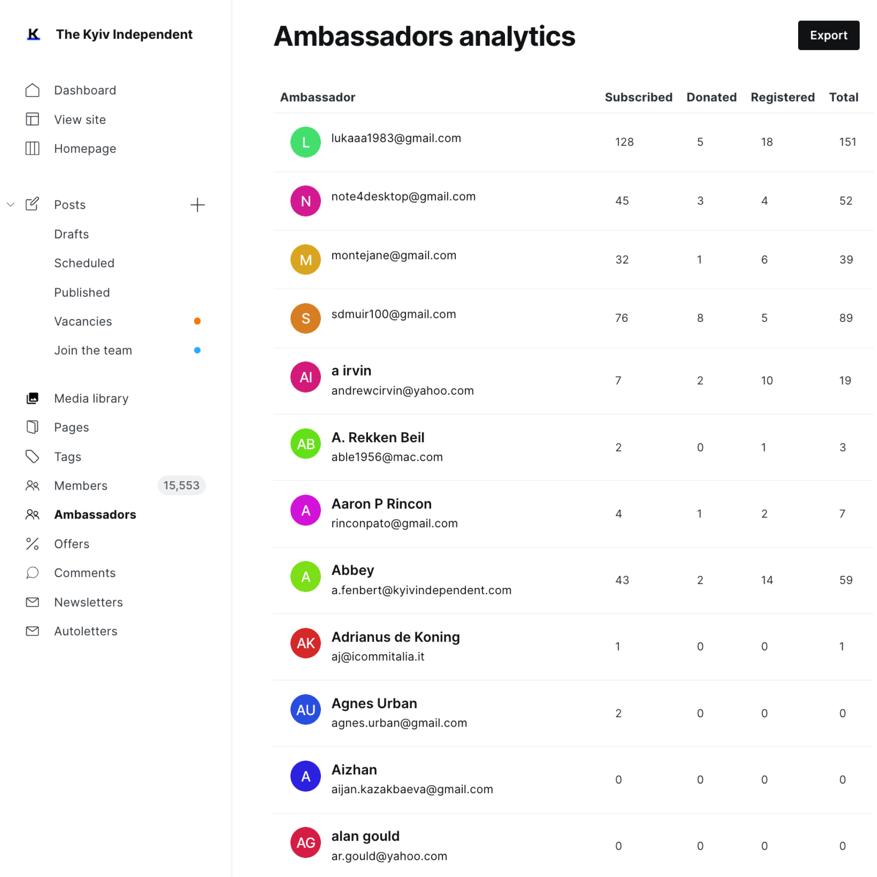Viewport: 877px width, 877px height.
Task: Sort by the Subscribed column header
Action: point(638,97)
